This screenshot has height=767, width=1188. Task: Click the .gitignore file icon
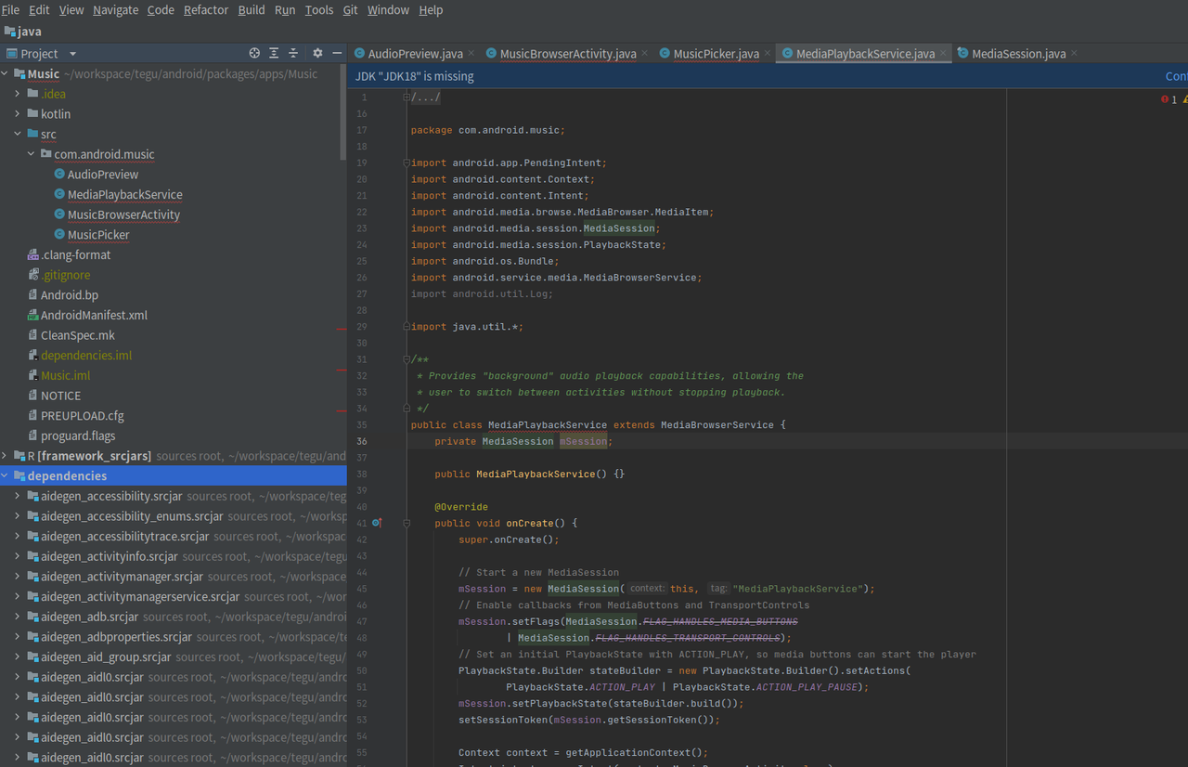[32, 275]
